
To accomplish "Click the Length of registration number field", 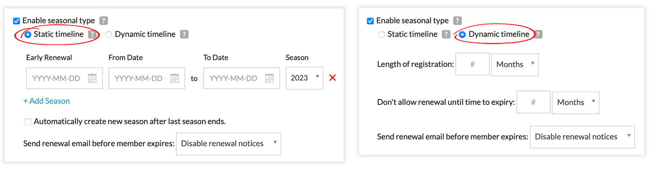I will tap(472, 64).
